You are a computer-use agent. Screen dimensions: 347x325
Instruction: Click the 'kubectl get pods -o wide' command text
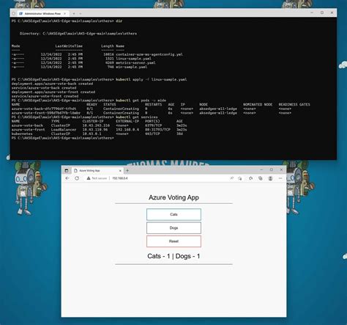(x=141, y=101)
